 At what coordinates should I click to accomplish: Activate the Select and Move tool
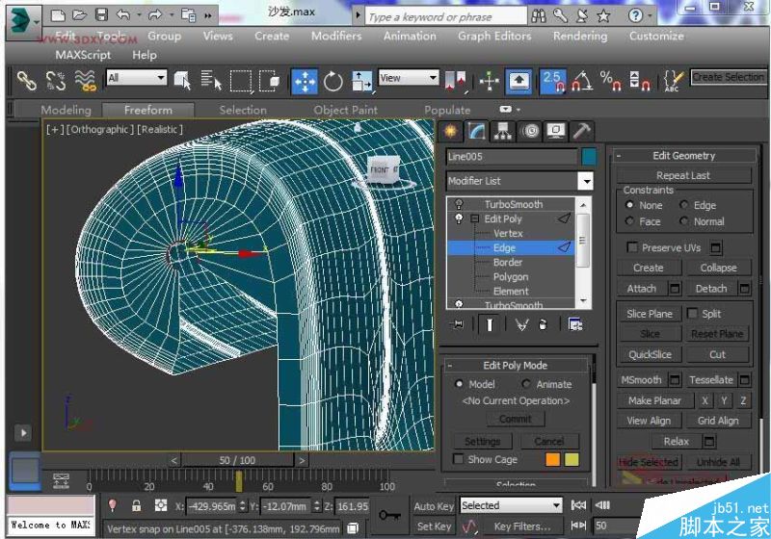coord(305,82)
